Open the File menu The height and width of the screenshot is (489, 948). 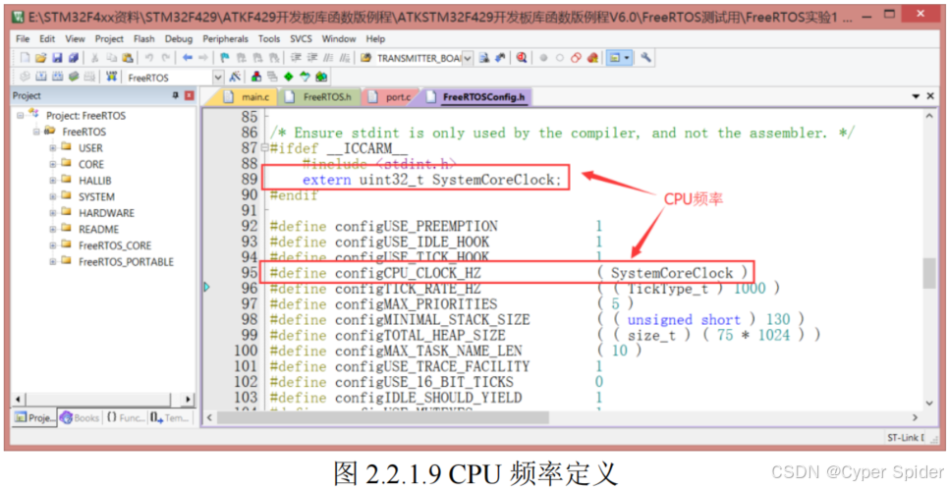pos(23,38)
